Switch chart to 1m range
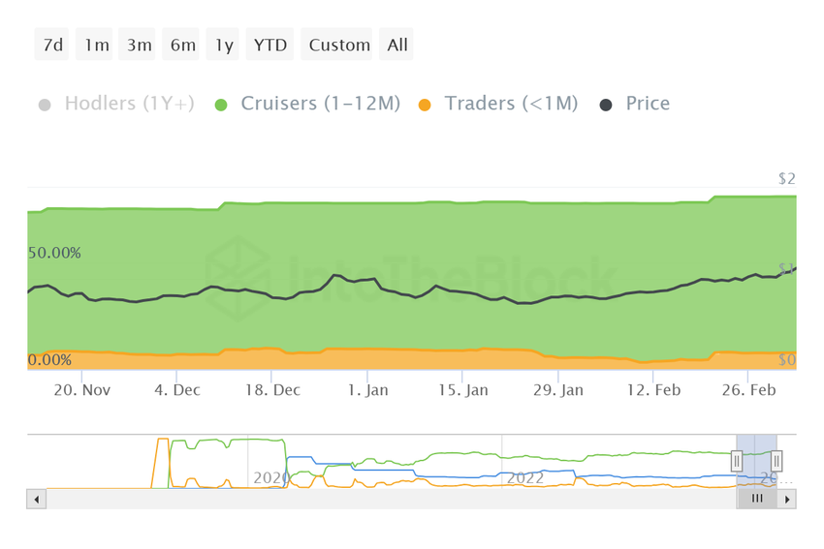Screen dimensions: 824x549 [x=94, y=45]
